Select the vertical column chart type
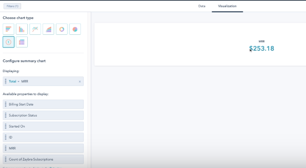 [x=22, y=29]
